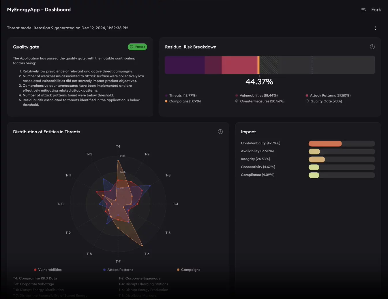Image resolution: width=388 pixels, height=299 pixels.
Task: Click the Integrity impact bar
Action: 342,159
